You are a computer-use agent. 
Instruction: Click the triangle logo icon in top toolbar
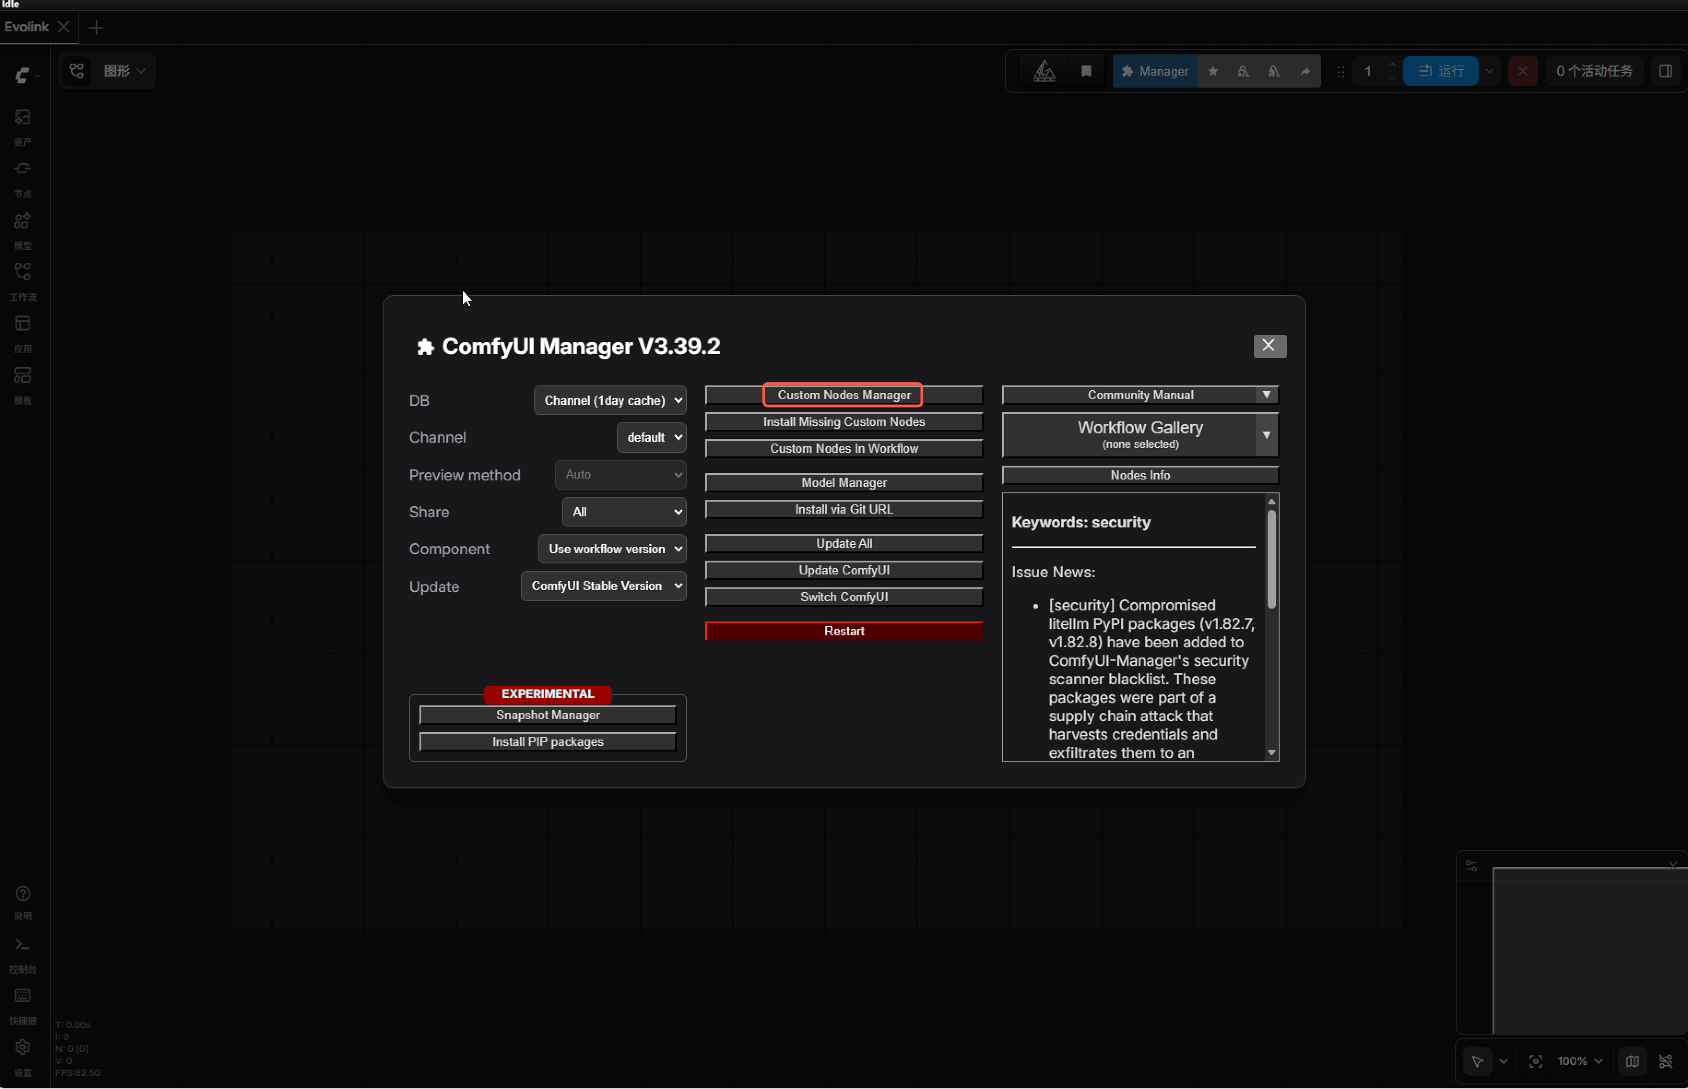[1045, 71]
